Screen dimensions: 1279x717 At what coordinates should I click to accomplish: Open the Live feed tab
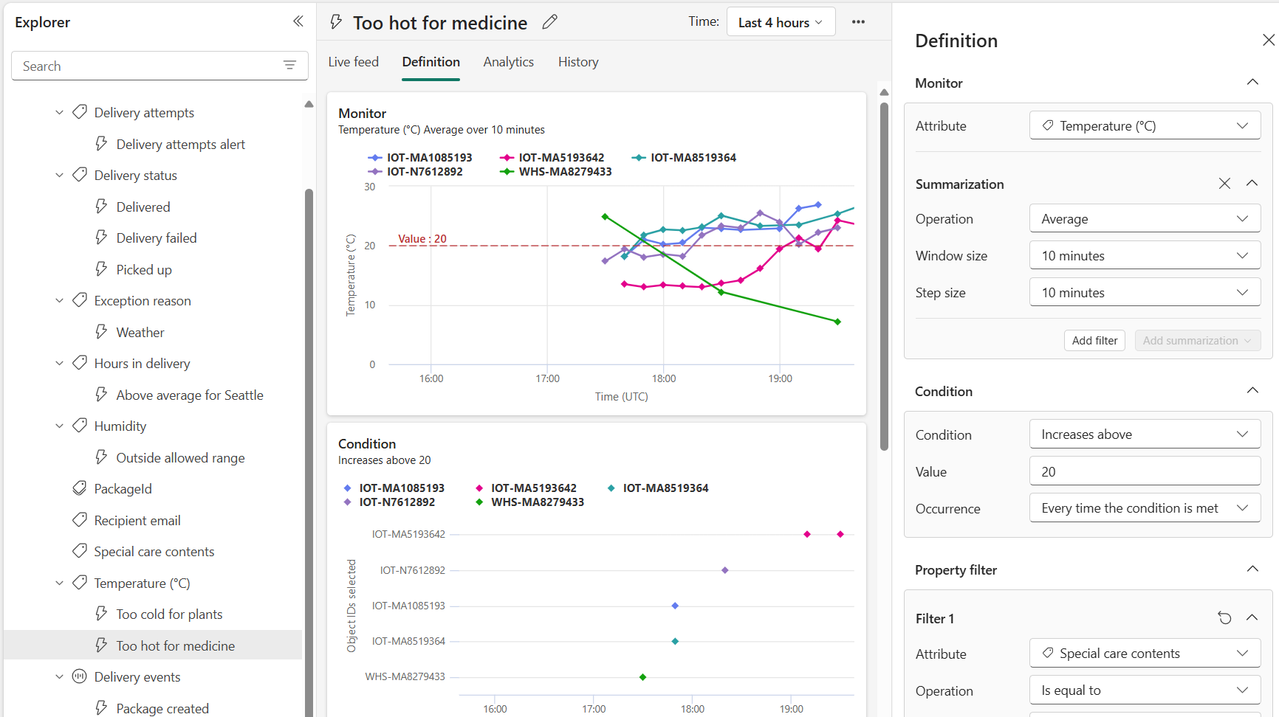point(353,62)
